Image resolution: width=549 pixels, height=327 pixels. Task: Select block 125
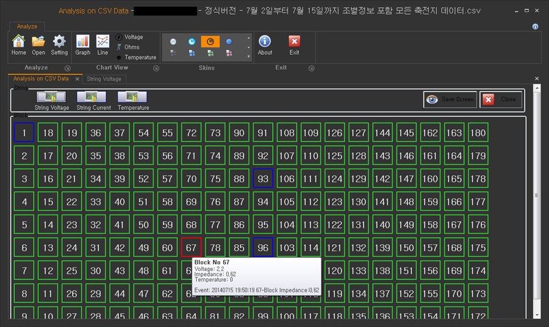(334, 155)
